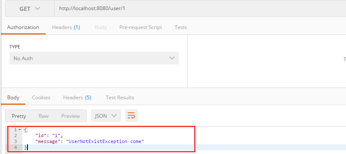Image resolution: width=346 pixels, height=154 pixels.
Task: Open the Test Results tab
Action: 120,97
